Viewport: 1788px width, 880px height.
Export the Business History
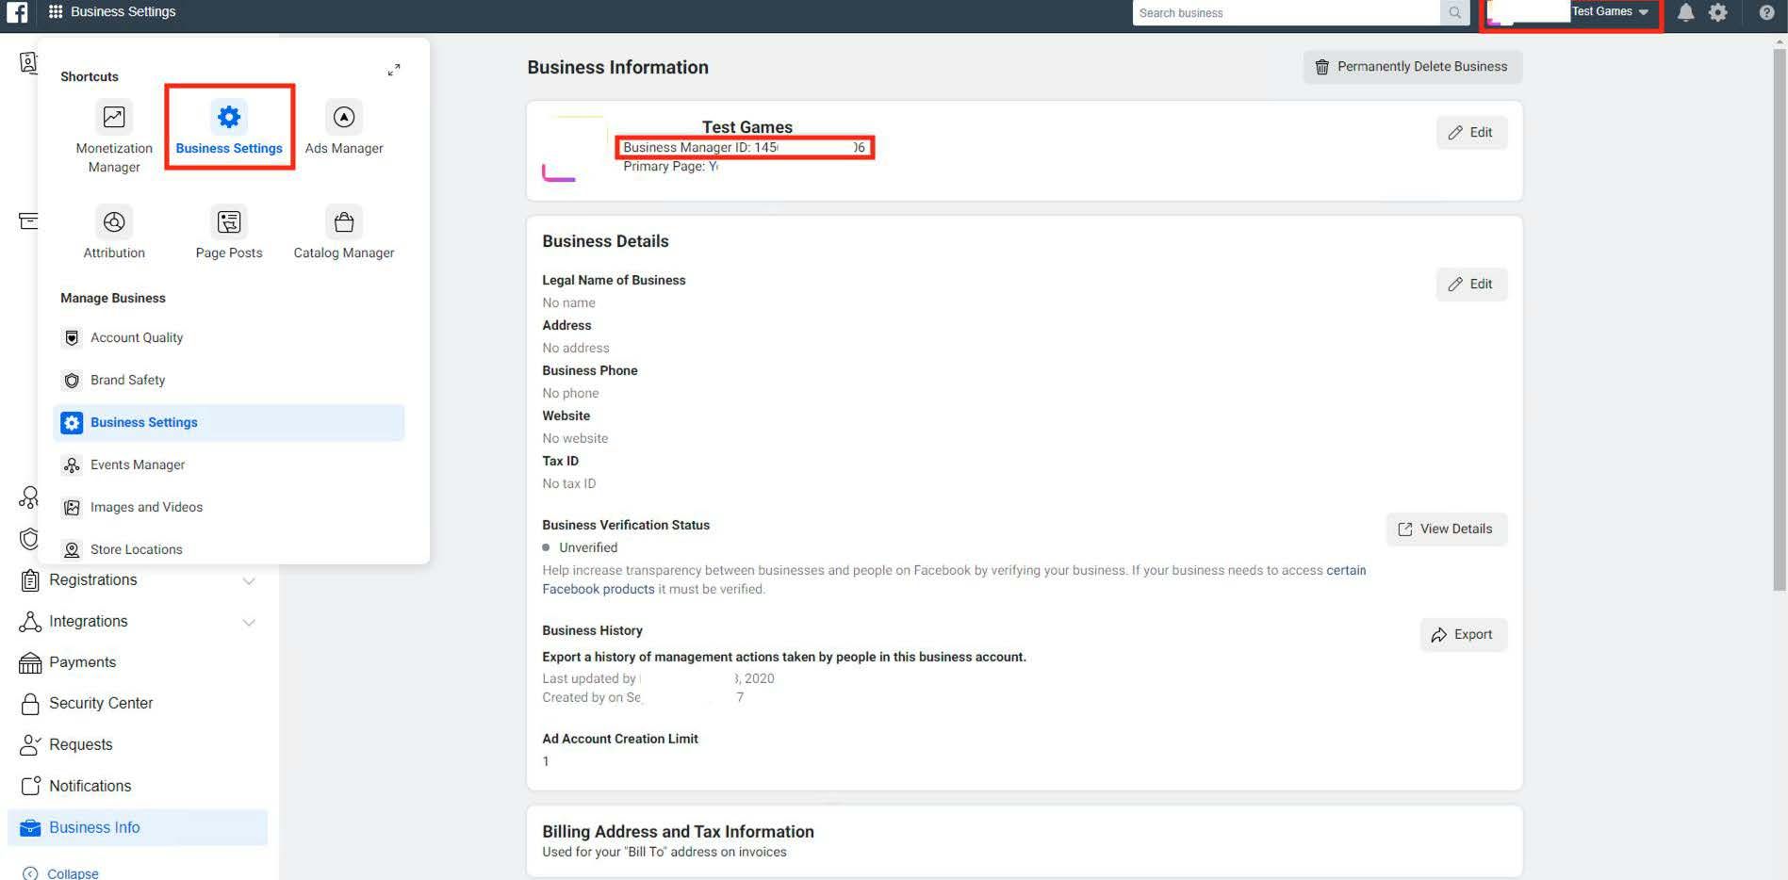pyautogui.click(x=1462, y=634)
